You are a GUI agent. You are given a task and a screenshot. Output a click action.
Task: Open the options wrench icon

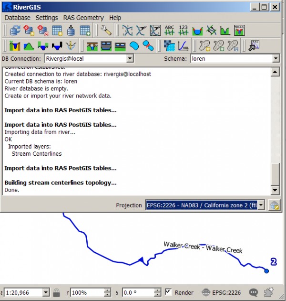point(106,31)
